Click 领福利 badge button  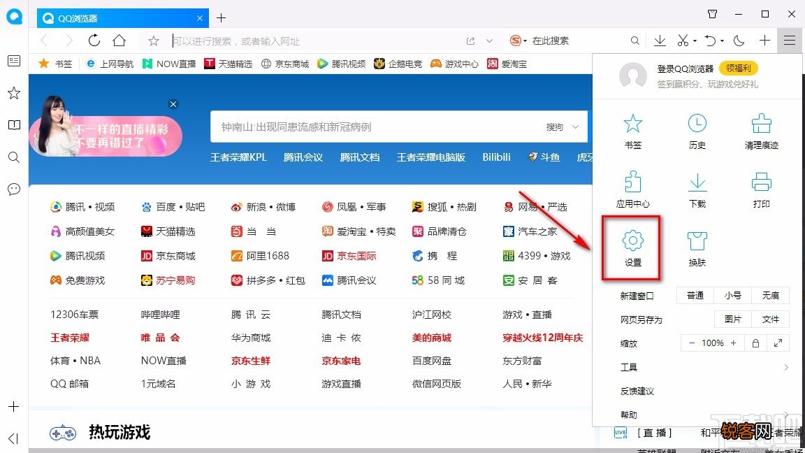point(738,68)
